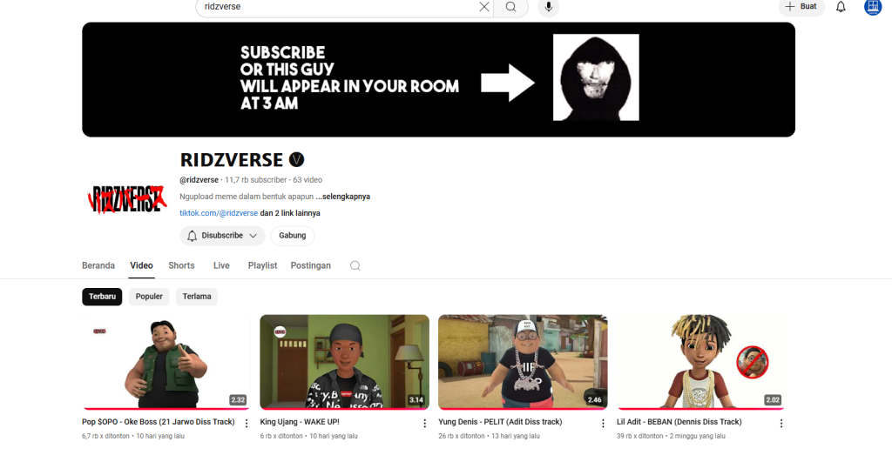Viewport: 892px width, 455px height.
Task: Play the Yung Denis PELIT video thumbnail
Action: (x=523, y=362)
